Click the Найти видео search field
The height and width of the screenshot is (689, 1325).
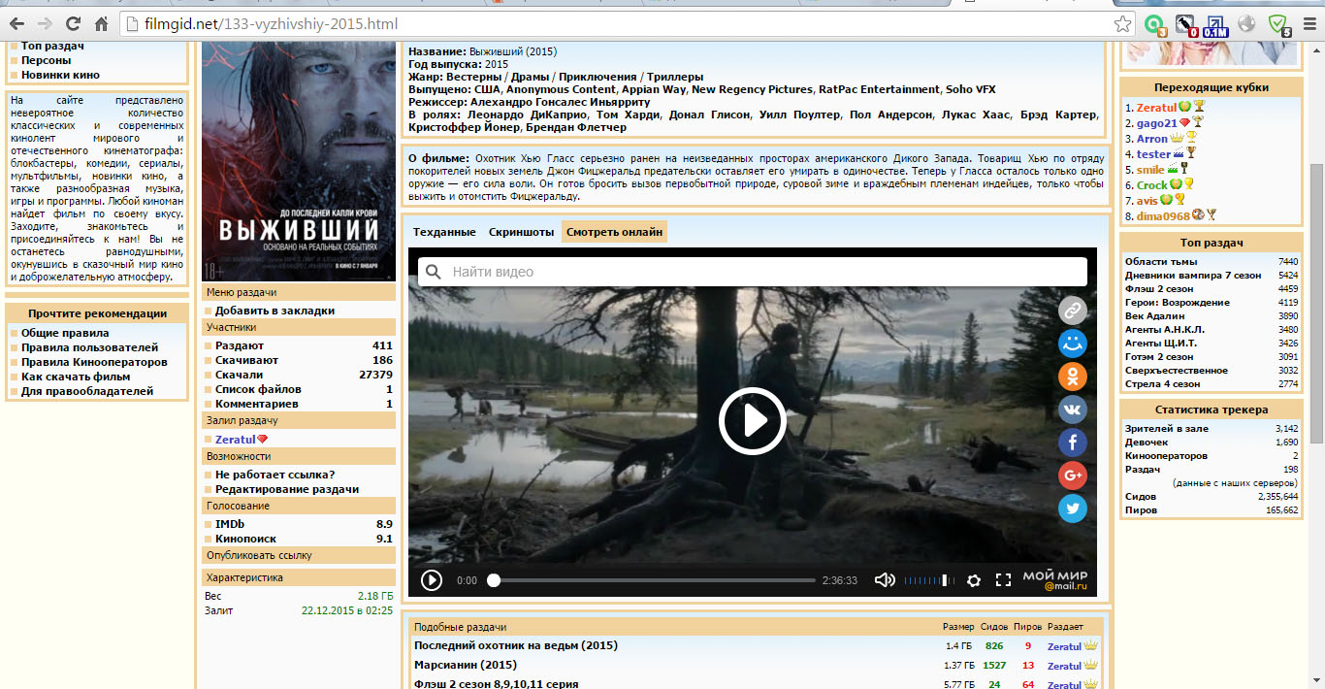point(752,272)
